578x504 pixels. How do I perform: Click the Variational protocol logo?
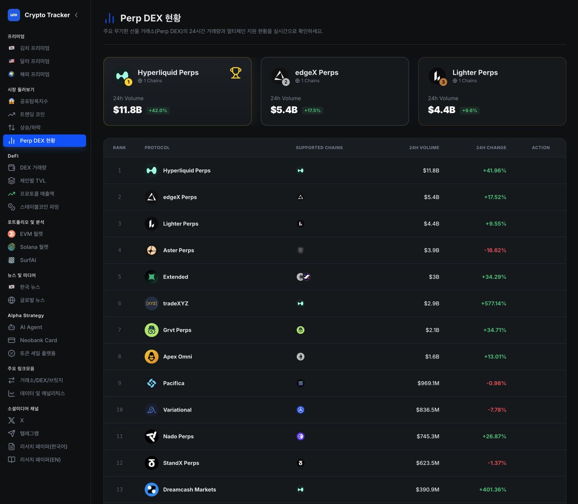[152, 410]
